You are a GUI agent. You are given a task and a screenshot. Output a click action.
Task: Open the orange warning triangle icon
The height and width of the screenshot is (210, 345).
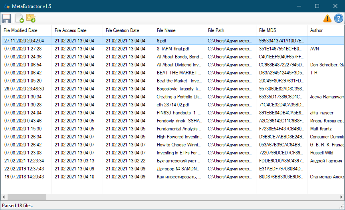click(327, 18)
